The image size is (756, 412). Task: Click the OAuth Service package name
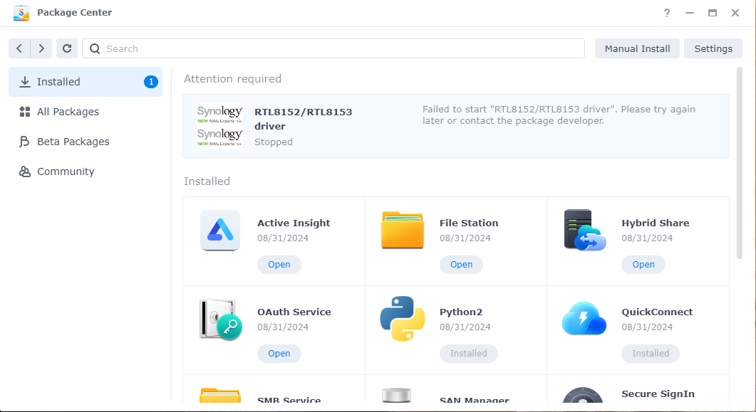(x=294, y=312)
